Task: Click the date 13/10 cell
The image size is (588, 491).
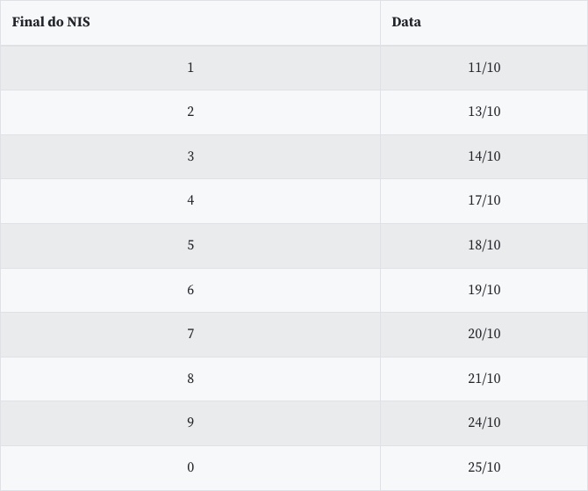Action: click(484, 112)
